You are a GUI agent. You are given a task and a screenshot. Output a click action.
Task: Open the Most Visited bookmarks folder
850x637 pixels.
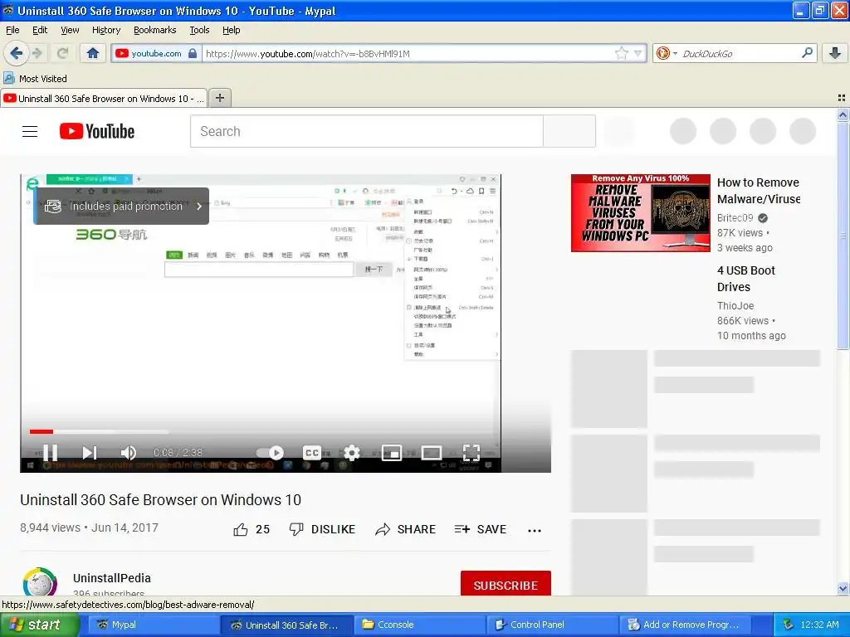pos(36,79)
